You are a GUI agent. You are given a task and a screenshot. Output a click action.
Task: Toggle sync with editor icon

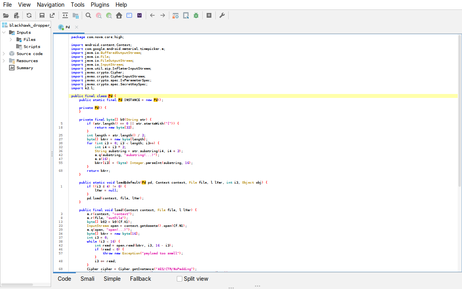(x=65, y=16)
